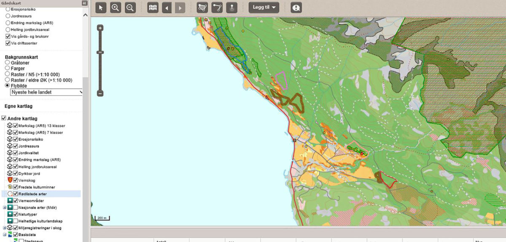The image size is (506, 242).
Task: Click the Vernskog layer label
Action: (27, 180)
